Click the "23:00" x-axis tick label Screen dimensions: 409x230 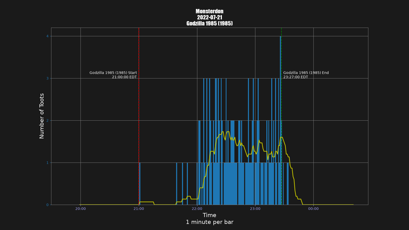pyautogui.click(x=255, y=209)
